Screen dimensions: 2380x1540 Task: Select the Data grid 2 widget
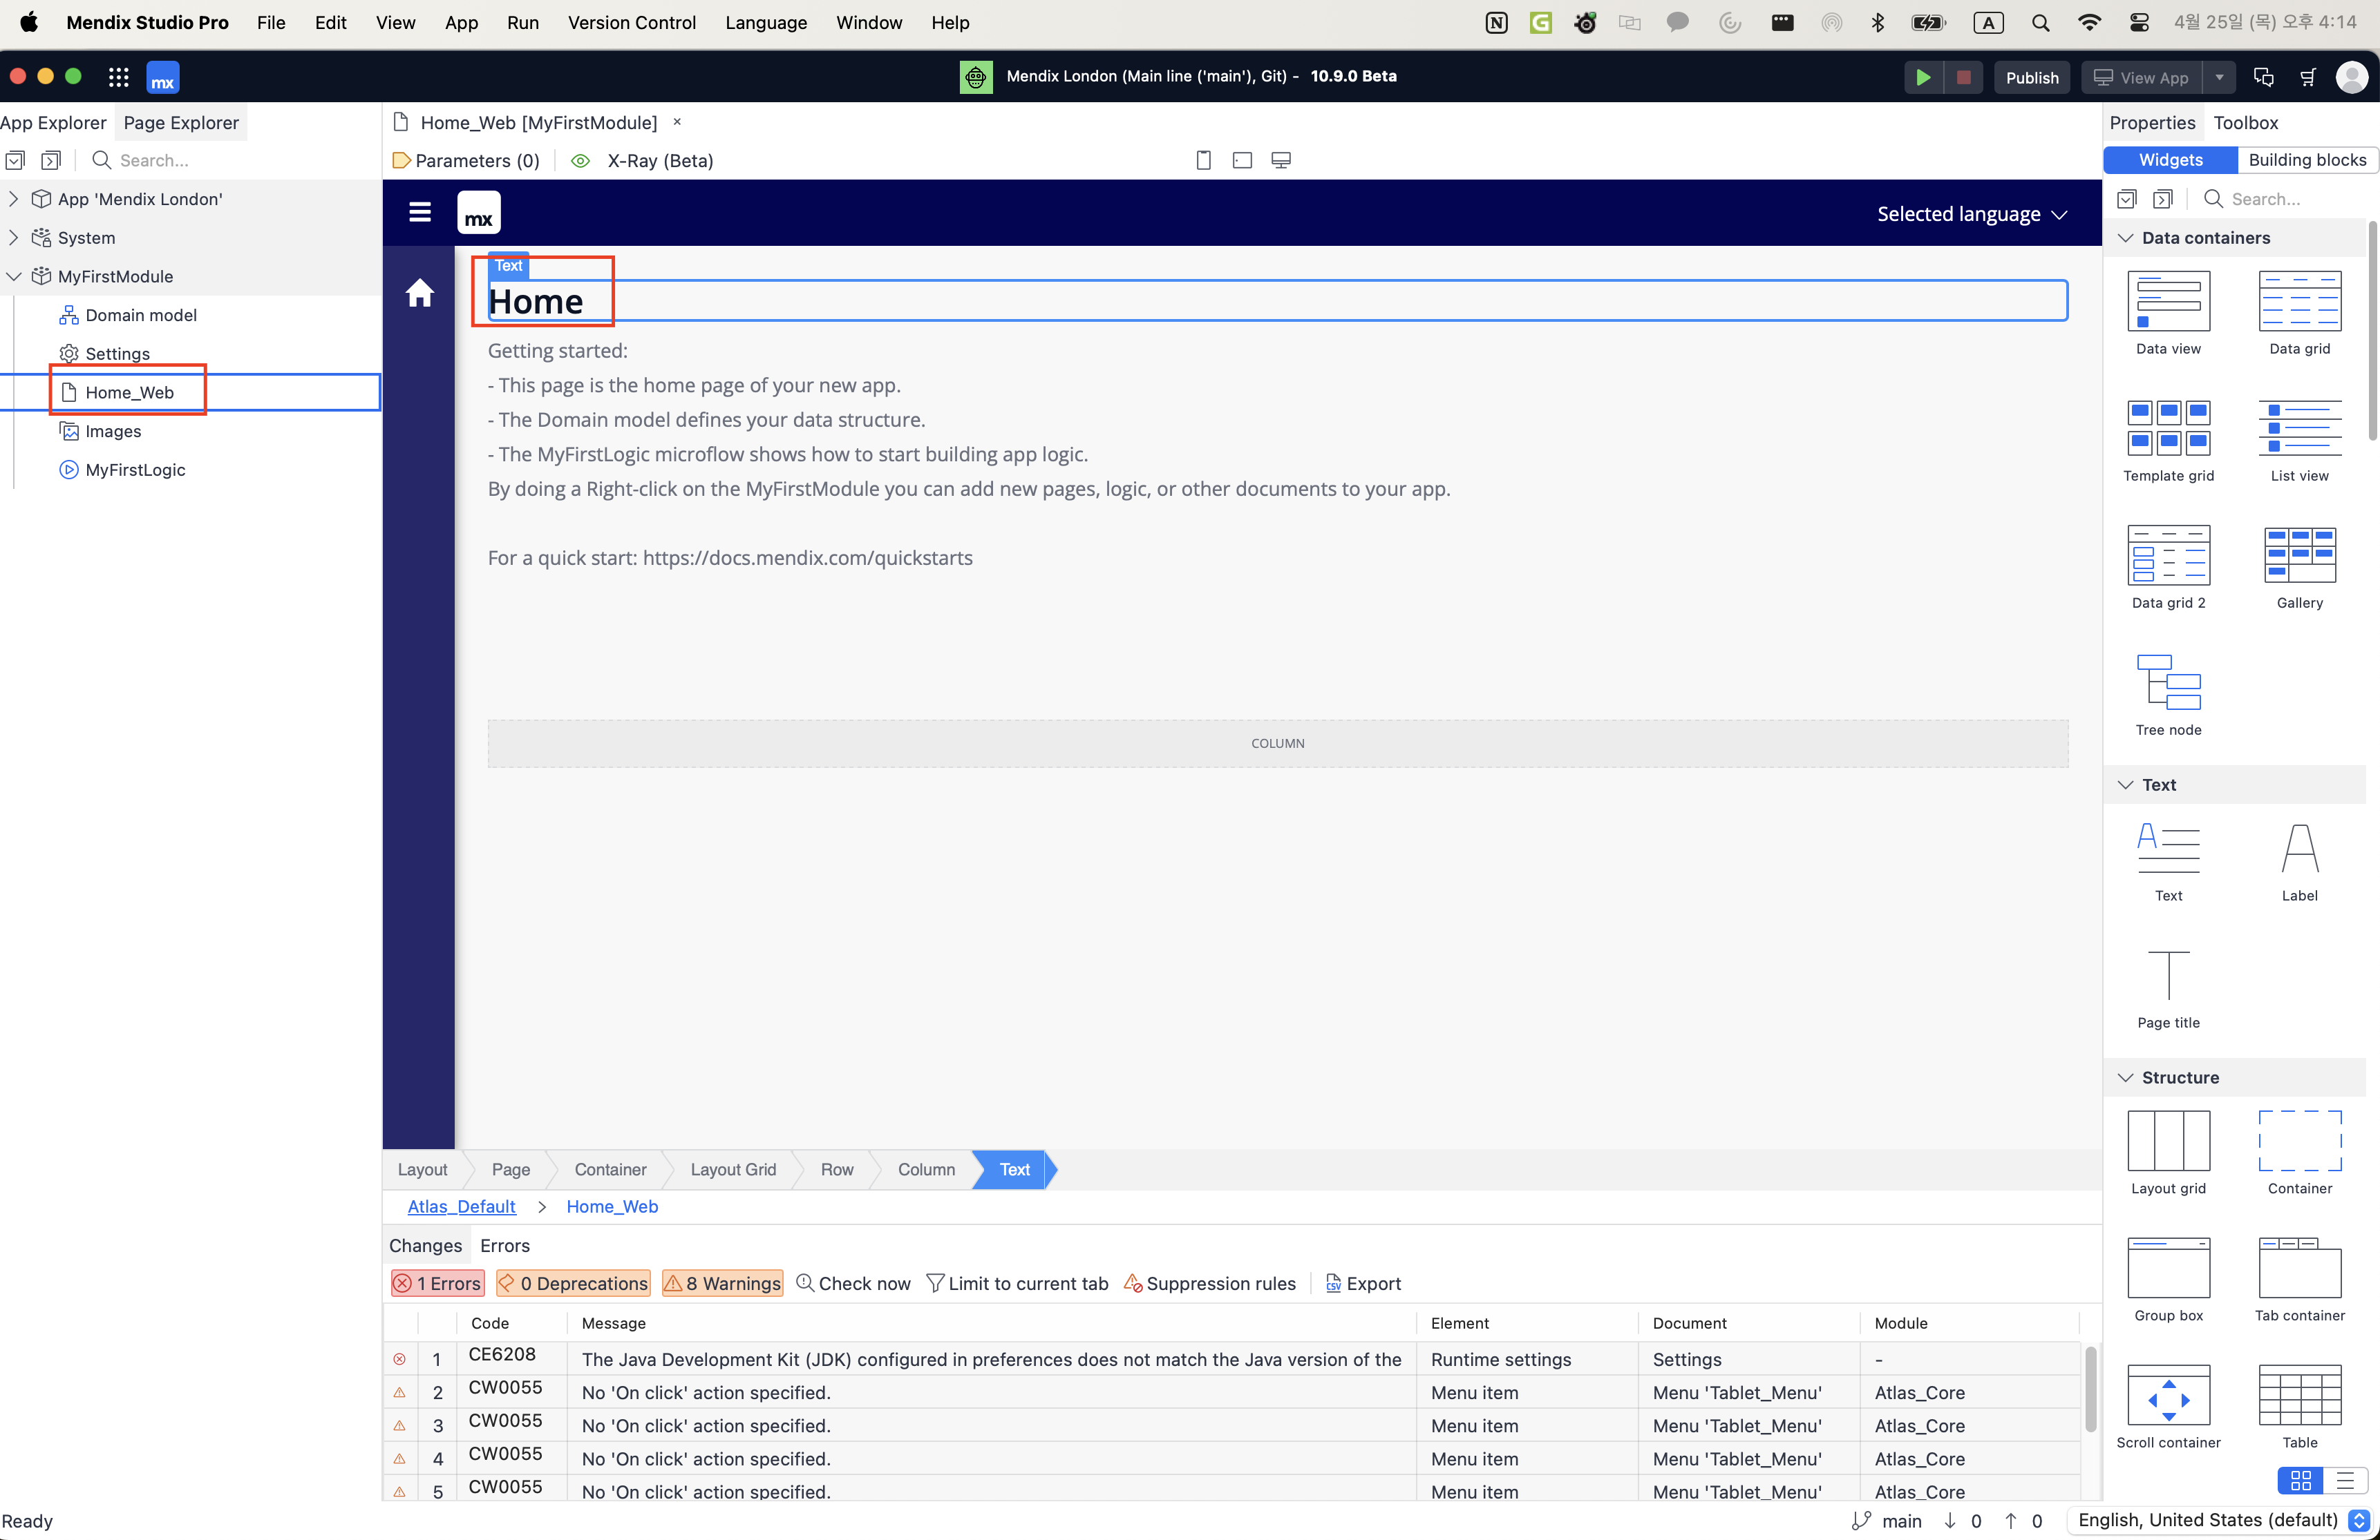point(2168,567)
